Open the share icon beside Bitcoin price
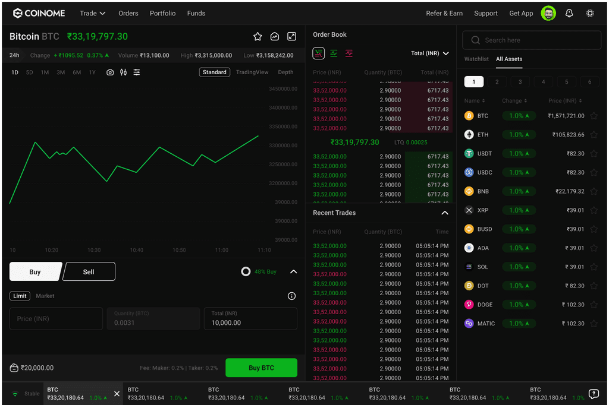Image resolution: width=609 pixels, height=405 pixels. coord(275,36)
